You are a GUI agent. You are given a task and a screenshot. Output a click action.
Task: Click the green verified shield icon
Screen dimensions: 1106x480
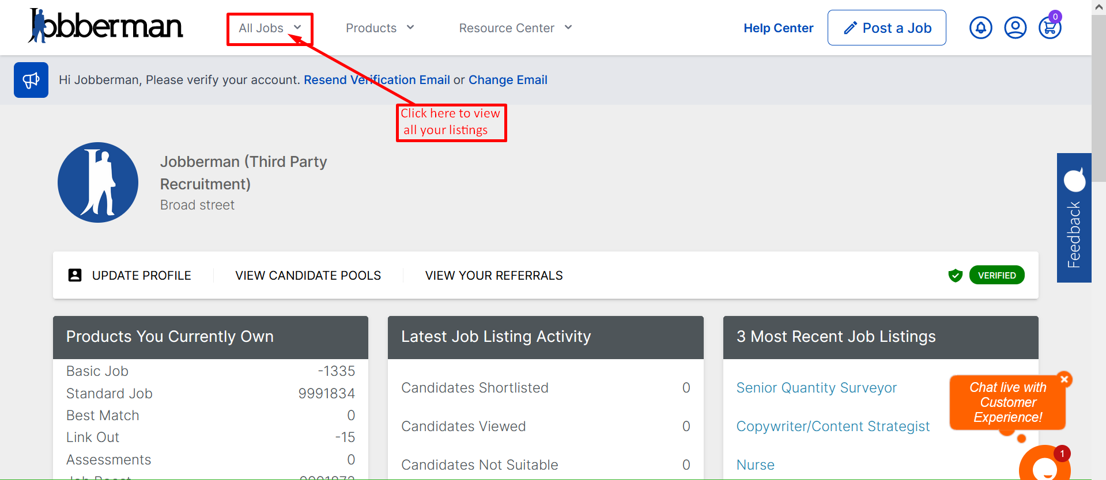tap(955, 275)
